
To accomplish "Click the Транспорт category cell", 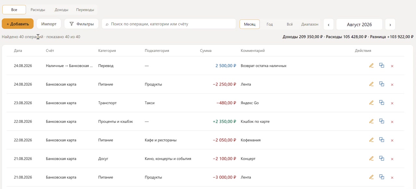I will click(108, 103).
